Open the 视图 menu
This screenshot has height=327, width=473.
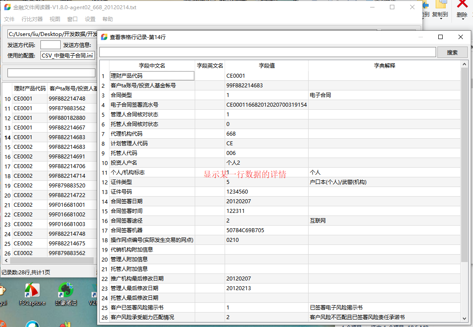tap(55, 19)
